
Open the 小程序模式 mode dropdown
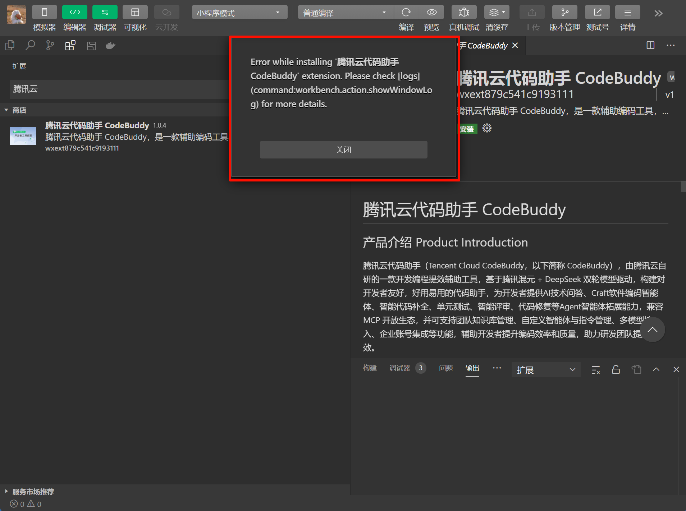tap(239, 13)
